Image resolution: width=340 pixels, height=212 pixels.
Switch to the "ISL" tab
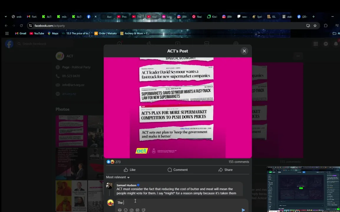click(x=271, y=17)
